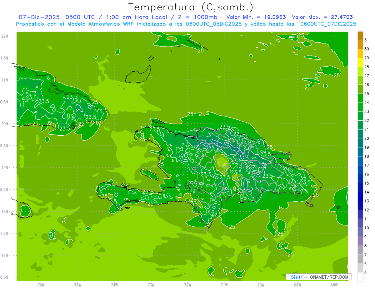Click the '74W' longitude axis label
This screenshot has height=289, width=375.
click(x=114, y=285)
